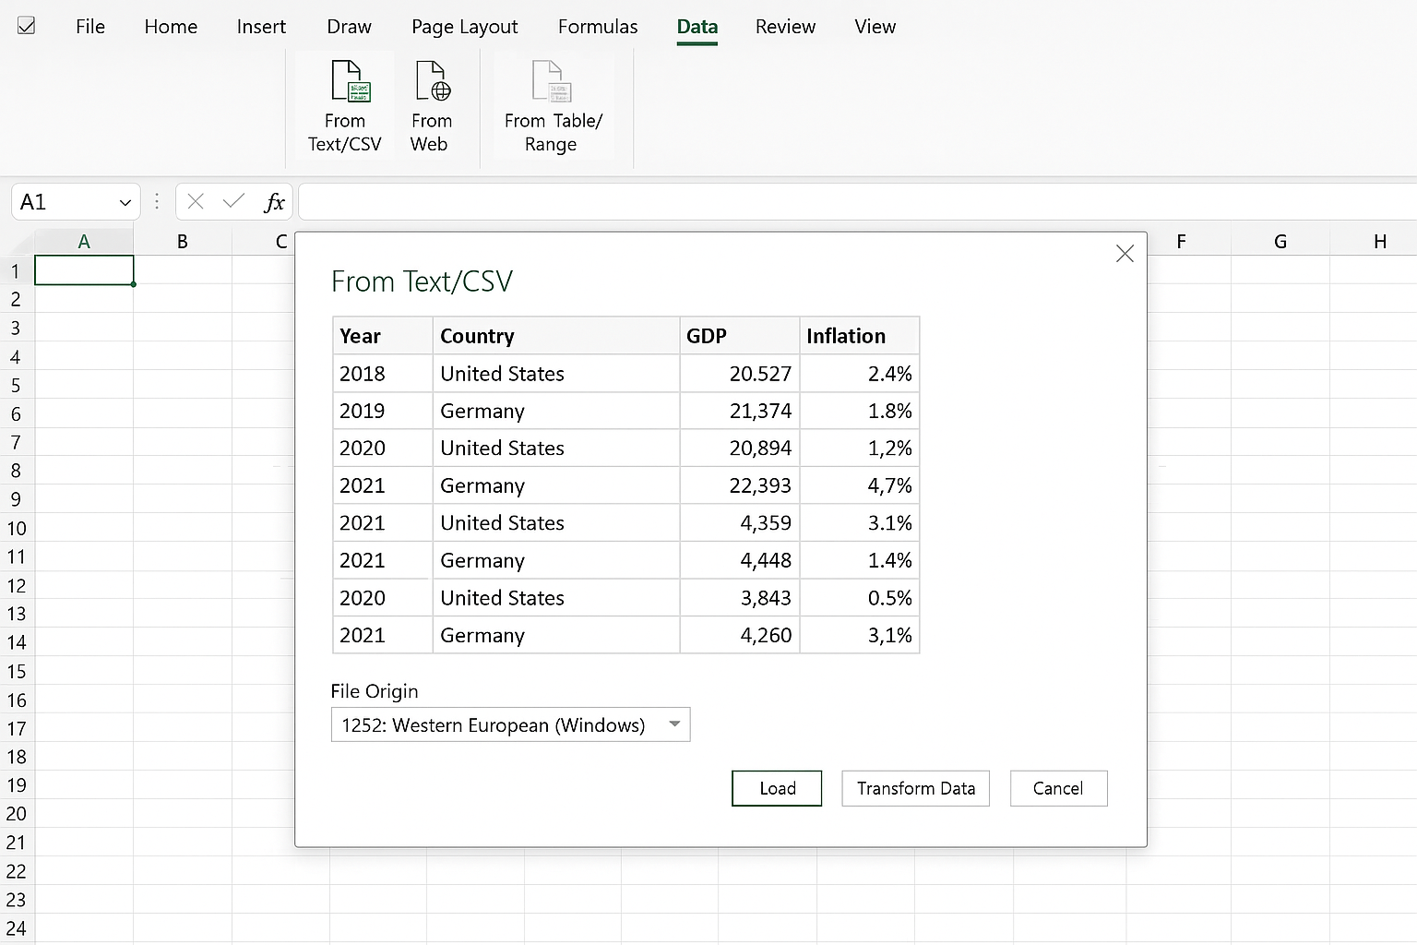Open the File menu
Screen dimensions: 1417x945
point(90,27)
